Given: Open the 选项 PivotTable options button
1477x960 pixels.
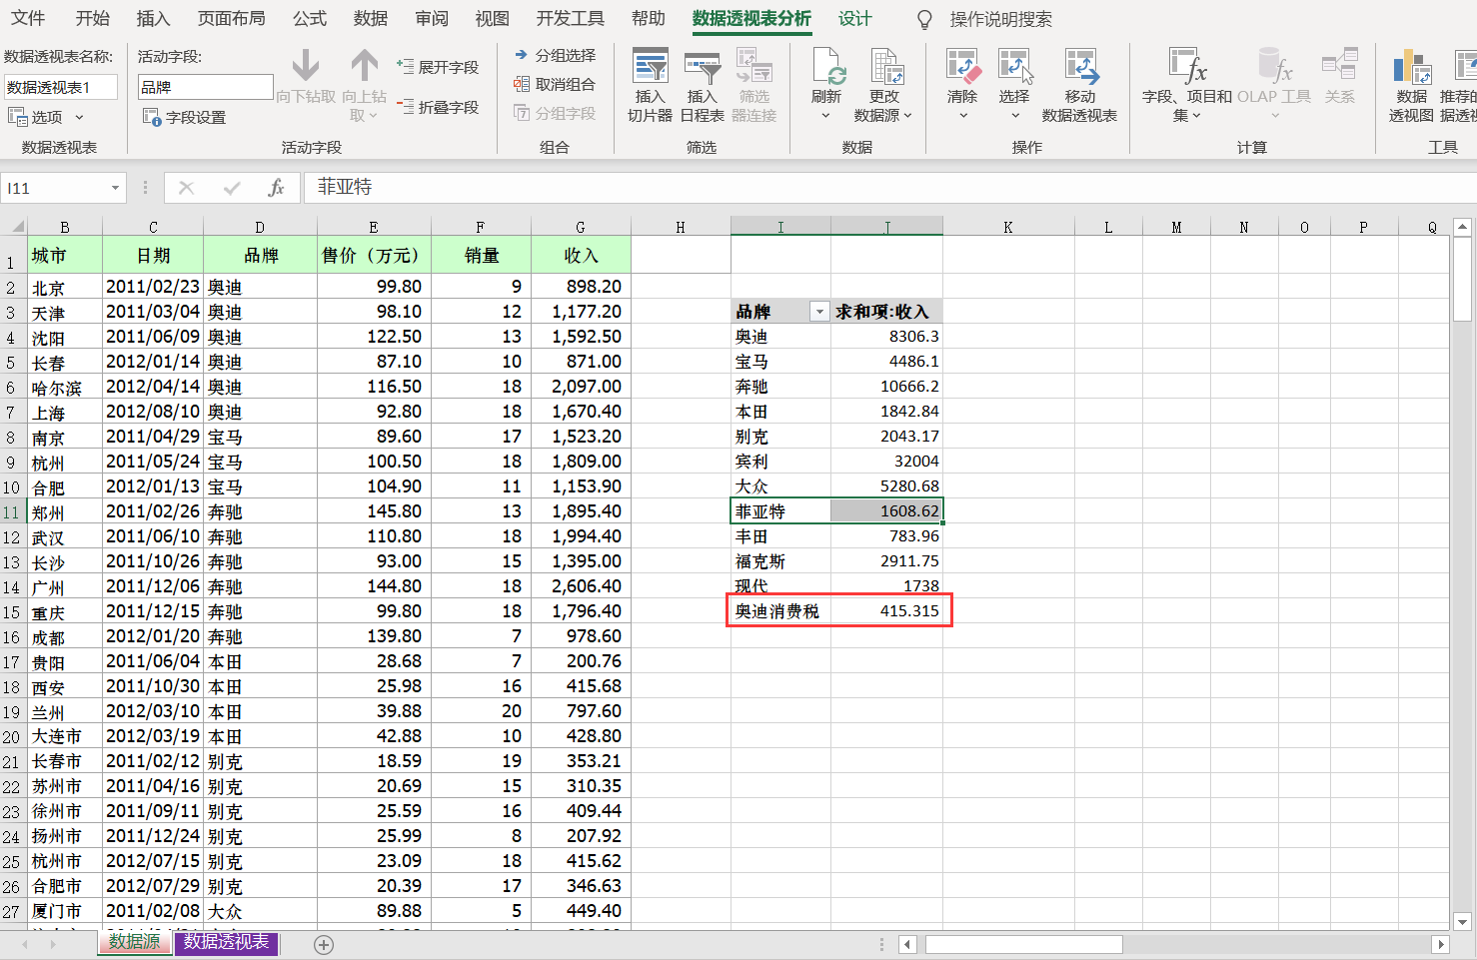Looking at the screenshot, I should 45,117.
